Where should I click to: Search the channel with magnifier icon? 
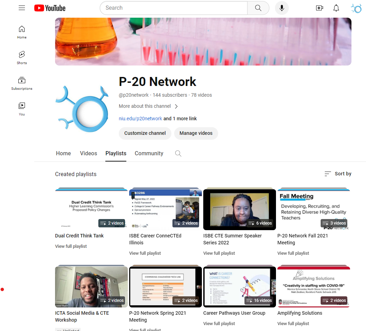tap(178, 154)
